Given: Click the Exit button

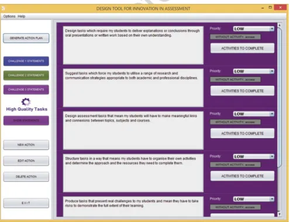Looking at the screenshot, I should (26, 203).
